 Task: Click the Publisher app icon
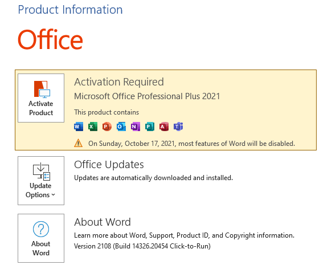[x=149, y=127]
